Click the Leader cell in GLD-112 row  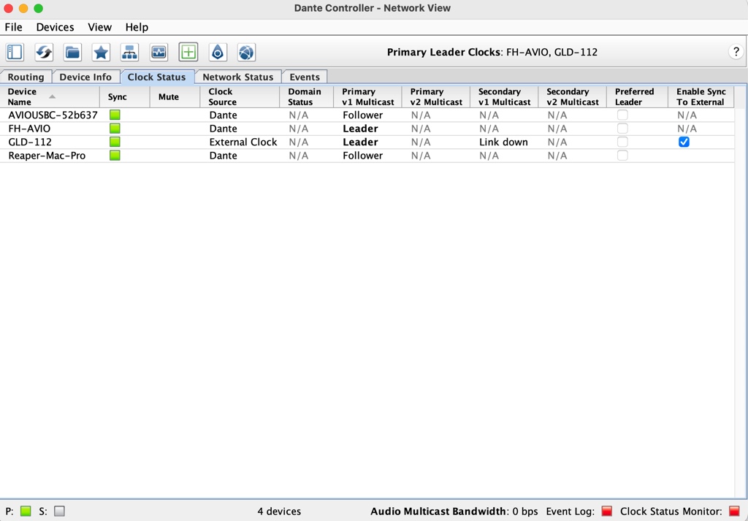coord(360,142)
